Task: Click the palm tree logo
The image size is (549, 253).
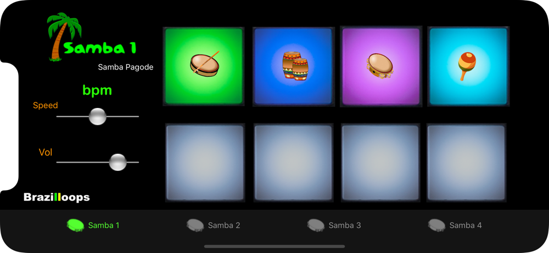Action: pyautogui.click(x=64, y=37)
